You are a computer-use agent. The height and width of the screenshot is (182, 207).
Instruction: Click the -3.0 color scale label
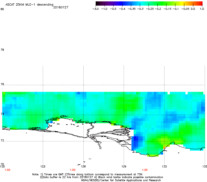tap(96, 9)
